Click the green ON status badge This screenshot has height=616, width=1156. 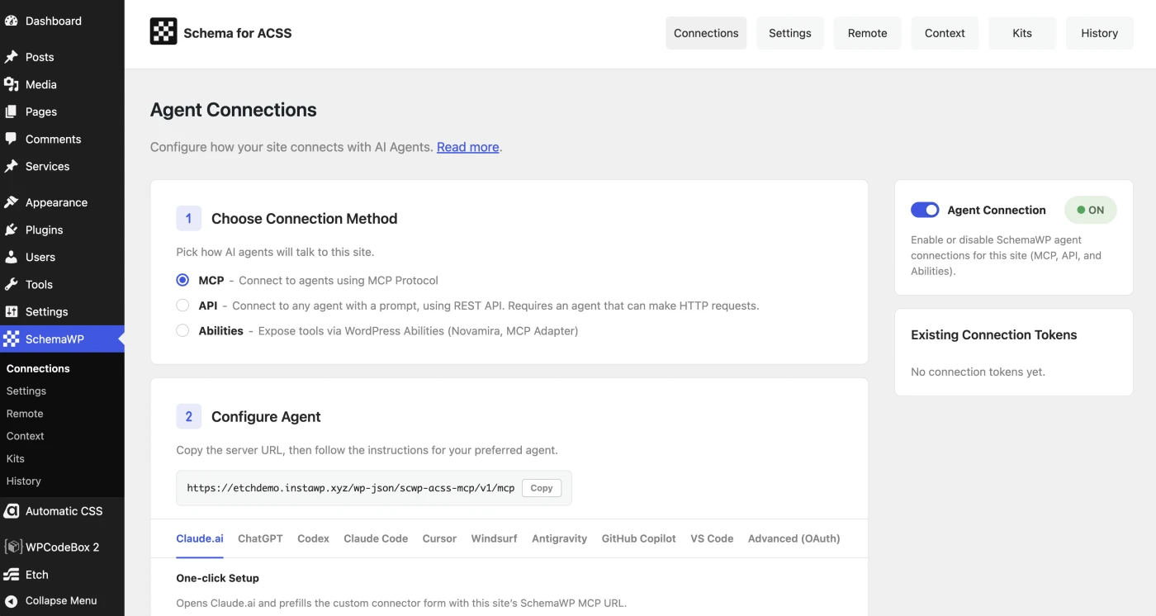[1091, 210]
